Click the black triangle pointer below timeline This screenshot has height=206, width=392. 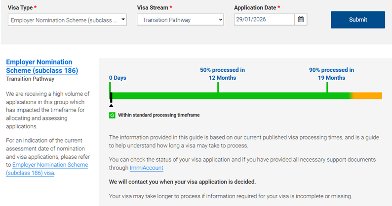[111, 105]
